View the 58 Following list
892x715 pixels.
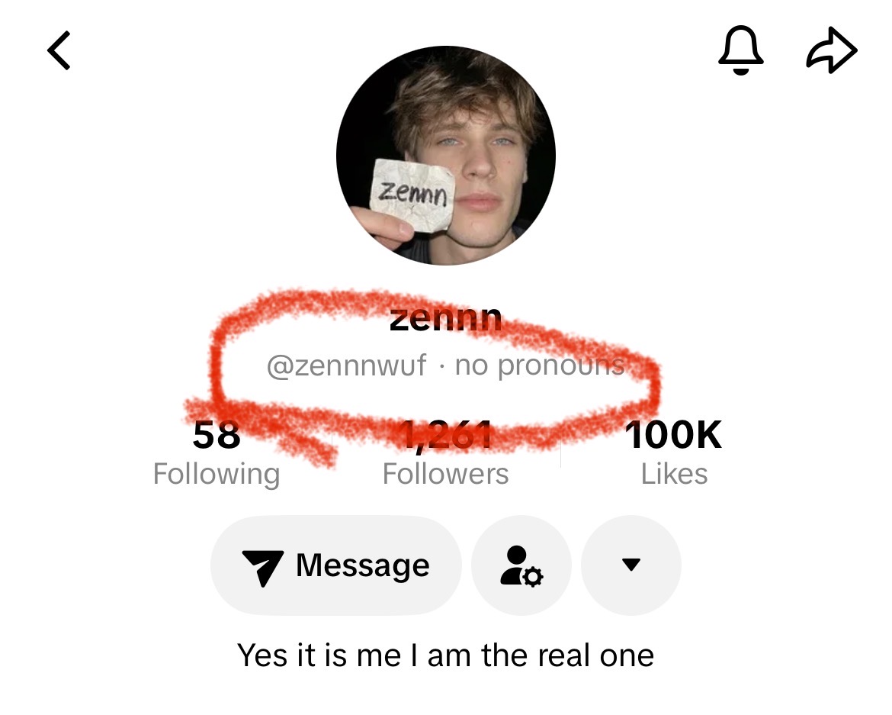[x=217, y=453]
